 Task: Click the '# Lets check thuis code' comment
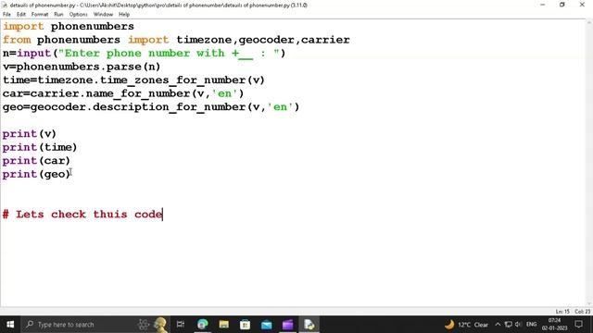(x=82, y=215)
